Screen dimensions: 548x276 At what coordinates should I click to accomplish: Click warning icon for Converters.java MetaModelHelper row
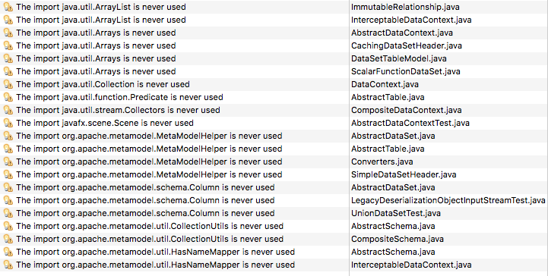point(8,162)
